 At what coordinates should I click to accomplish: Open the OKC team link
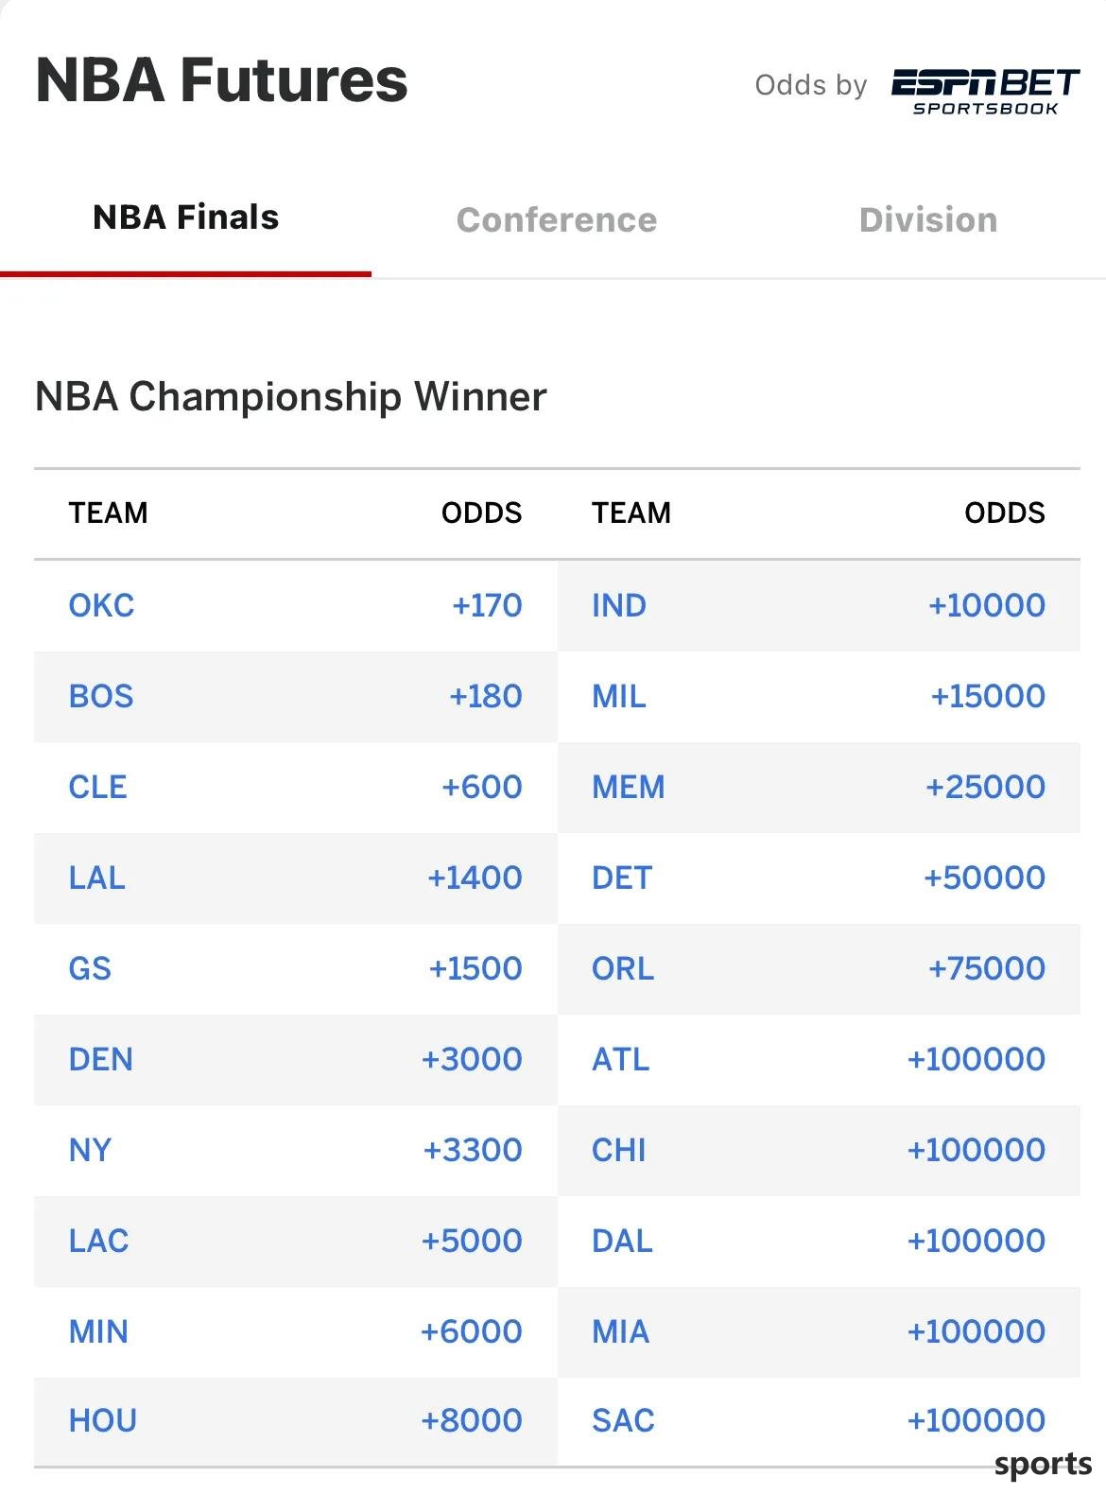(x=101, y=605)
